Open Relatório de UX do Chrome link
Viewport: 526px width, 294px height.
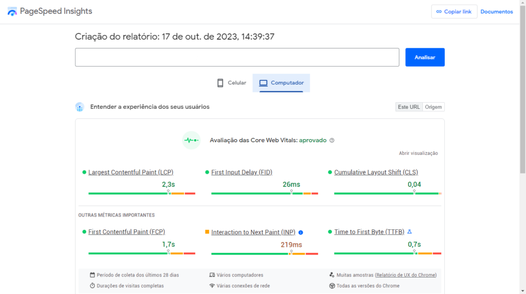(406, 275)
